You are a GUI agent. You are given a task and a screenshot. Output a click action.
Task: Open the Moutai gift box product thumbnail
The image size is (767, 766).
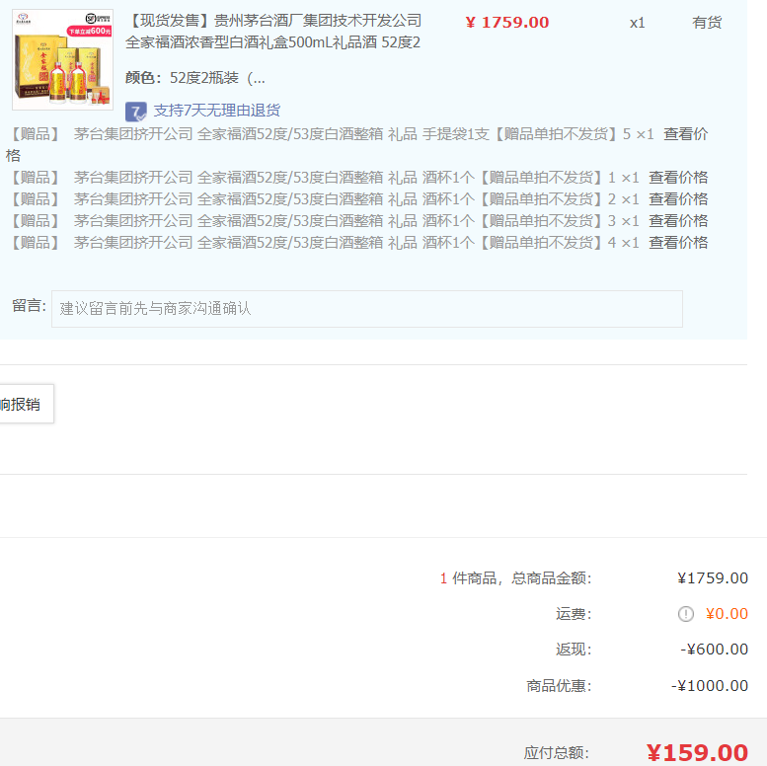[62, 59]
